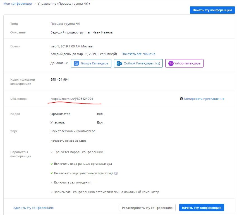Click the x mark beside Включить зал ожидания
This screenshot has height=215, width=237.
tap(52, 183)
